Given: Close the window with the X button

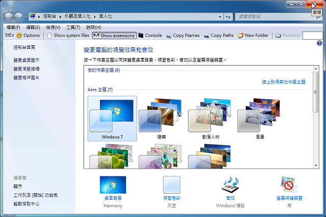Looking at the screenshot, I should [315, 4].
